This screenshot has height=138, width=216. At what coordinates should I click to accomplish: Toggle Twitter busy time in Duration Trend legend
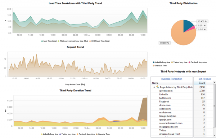coord(67,134)
